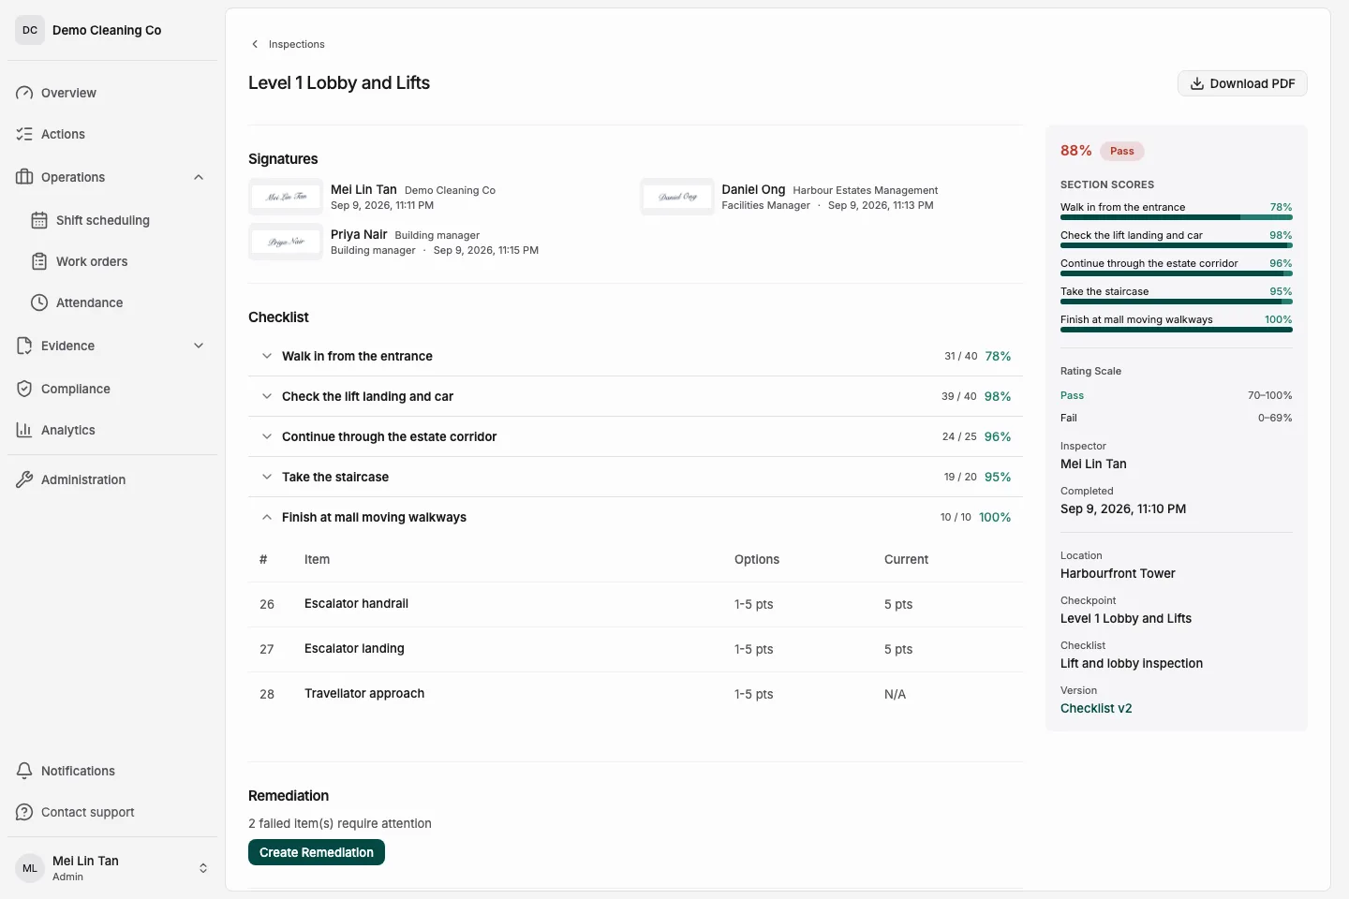
Task: Open the Checklist v2 version link
Action: pos(1096,708)
